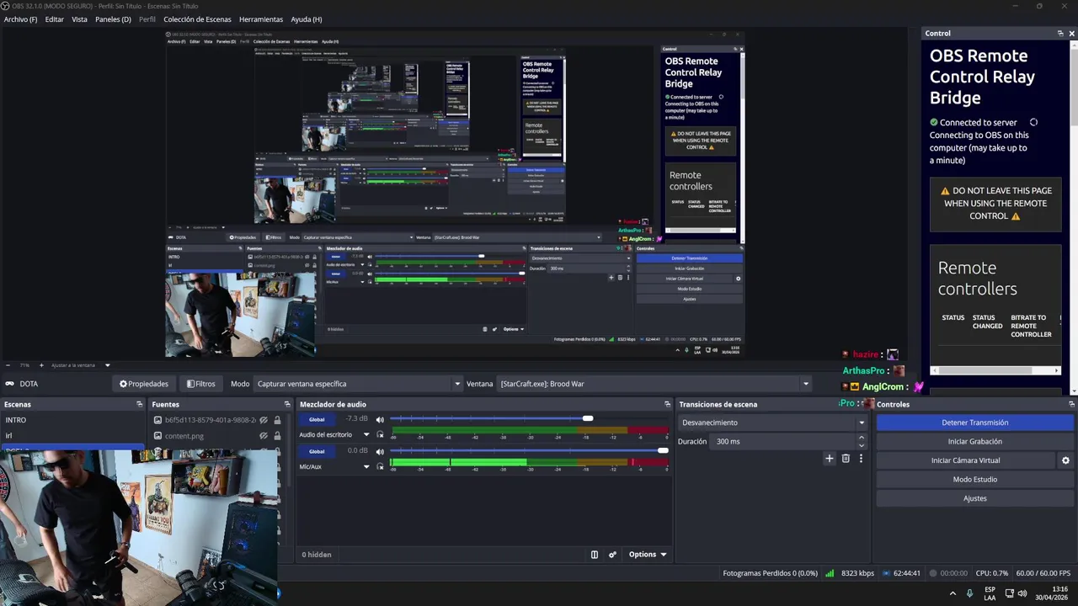Toggle mixer vertical layout icon

(595, 555)
